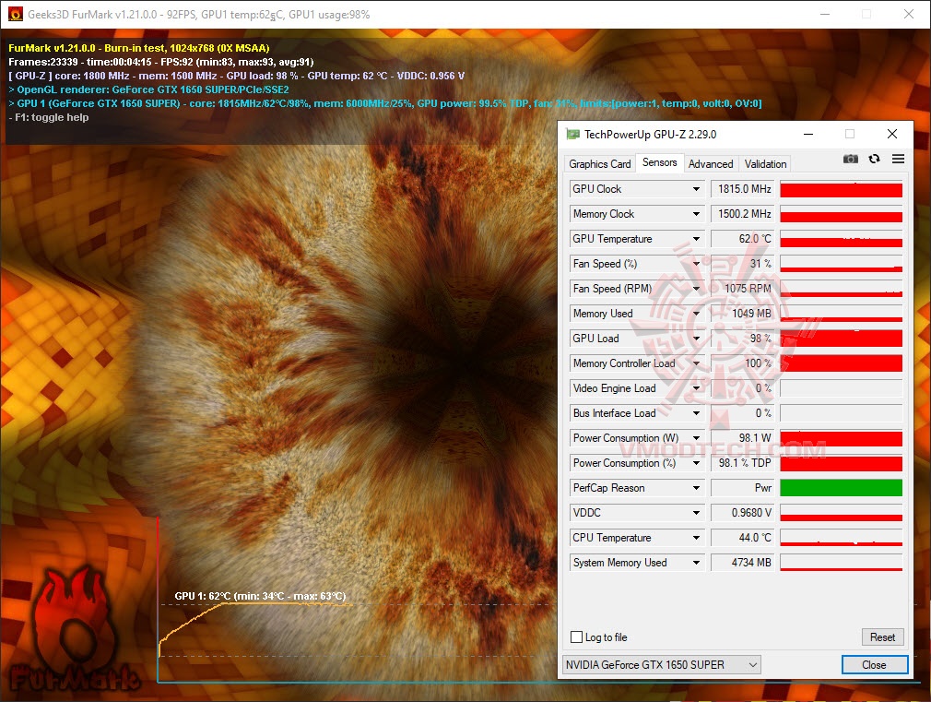The height and width of the screenshot is (702, 931).
Task: Click the System Memory Used value 4734 MB
Action: tap(743, 563)
